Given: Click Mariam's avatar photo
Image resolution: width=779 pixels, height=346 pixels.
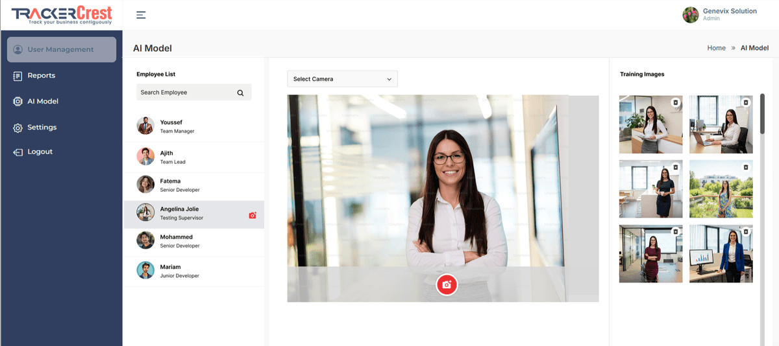Looking at the screenshot, I should 145,270.
